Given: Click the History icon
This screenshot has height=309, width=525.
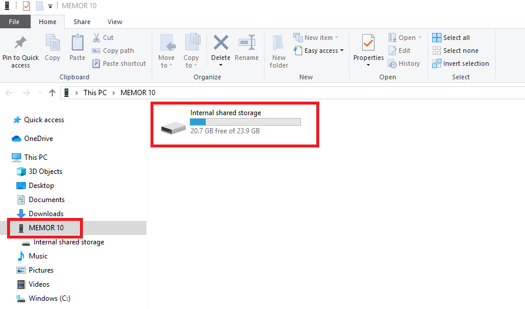Looking at the screenshot, I should (x=392, y=63).
